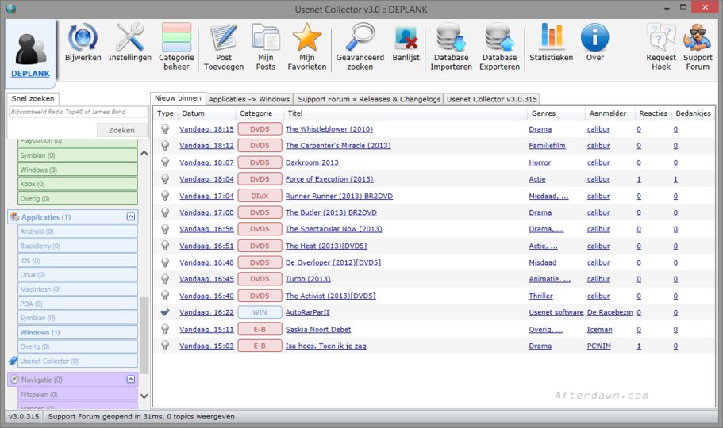Open AutoRarParII title link
The image size is (723, 428).
click(x=308, y=312)
